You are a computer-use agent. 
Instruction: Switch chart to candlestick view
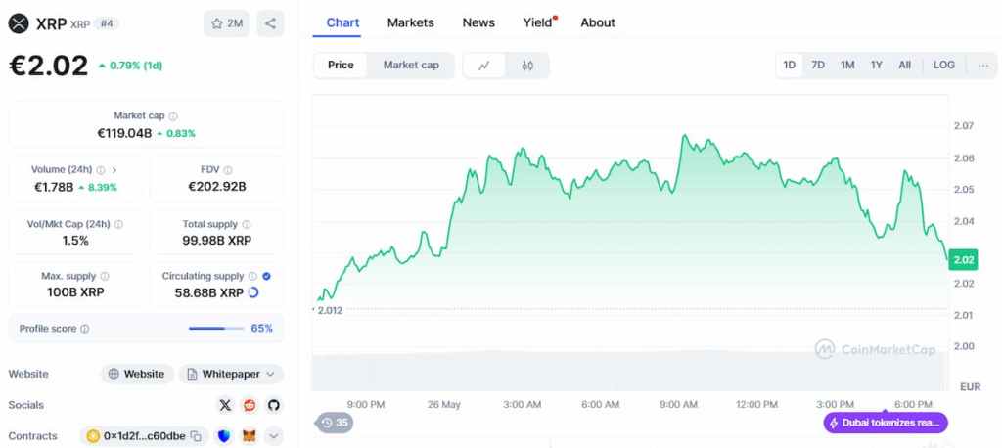coord(527,66)
